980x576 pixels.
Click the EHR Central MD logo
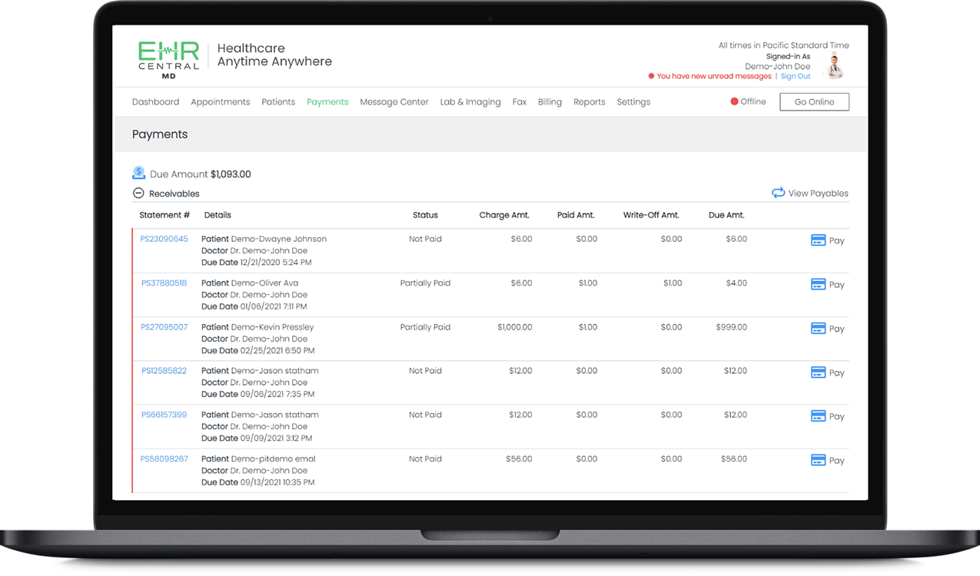pyautogui.click(x=168, y=60)
